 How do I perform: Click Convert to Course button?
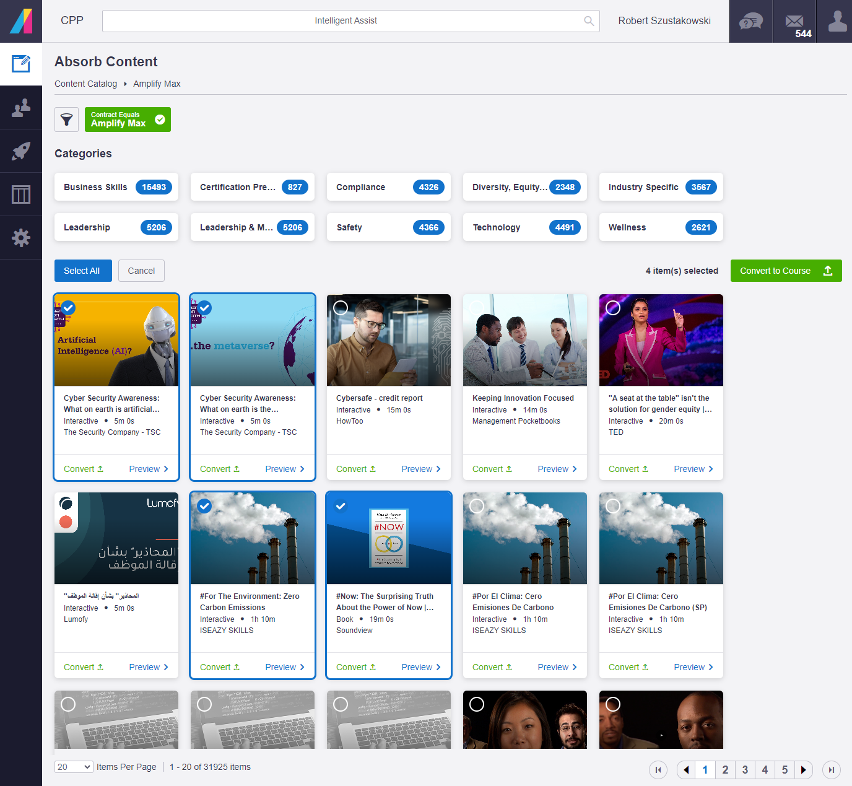[786, 271]
